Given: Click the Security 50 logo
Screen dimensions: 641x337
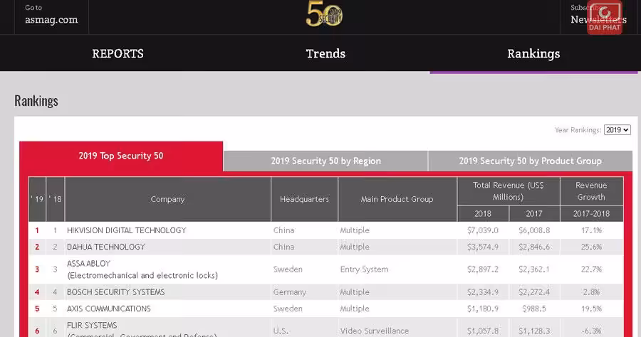Looking at the screenshot, I should pos(325,14).
